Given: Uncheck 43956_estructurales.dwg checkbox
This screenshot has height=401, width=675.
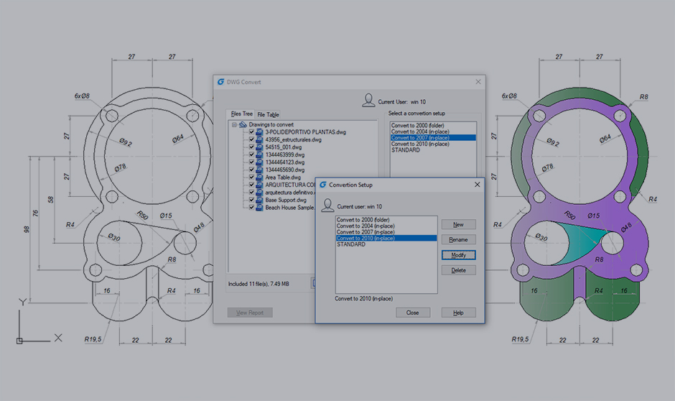Looking at the screenshot, I should click(251, 139).
